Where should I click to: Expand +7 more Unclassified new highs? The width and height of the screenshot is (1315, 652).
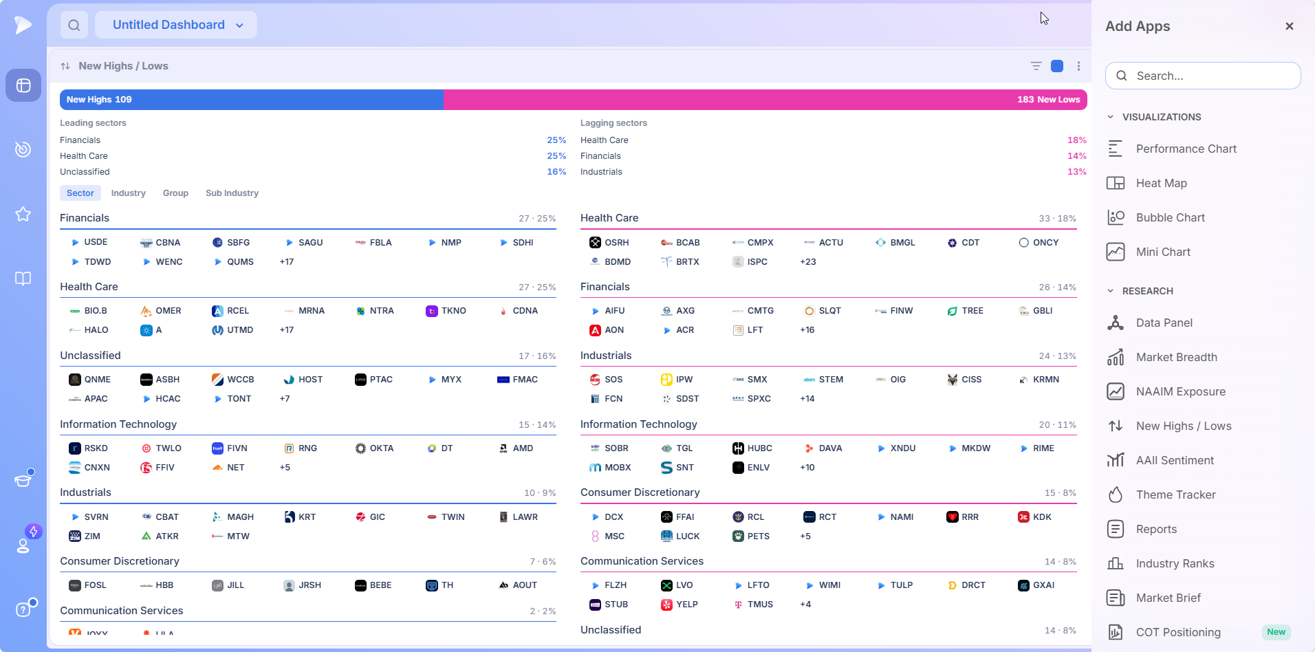(x=285, y=399)
